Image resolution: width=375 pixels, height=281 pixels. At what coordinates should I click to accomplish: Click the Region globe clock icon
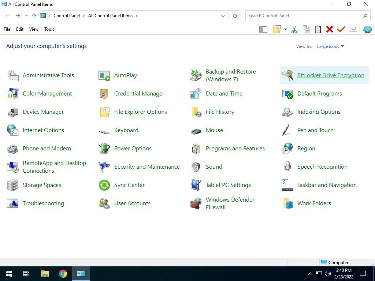287,149
